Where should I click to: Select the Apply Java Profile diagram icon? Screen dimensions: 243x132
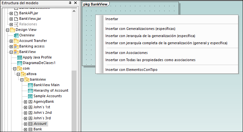pos(20,57)
